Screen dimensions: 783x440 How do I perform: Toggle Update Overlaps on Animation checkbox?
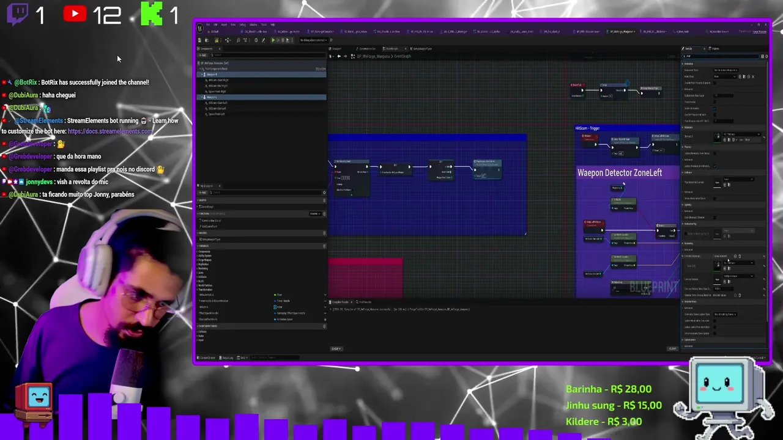pyautogui.click(x=714, y=166)
